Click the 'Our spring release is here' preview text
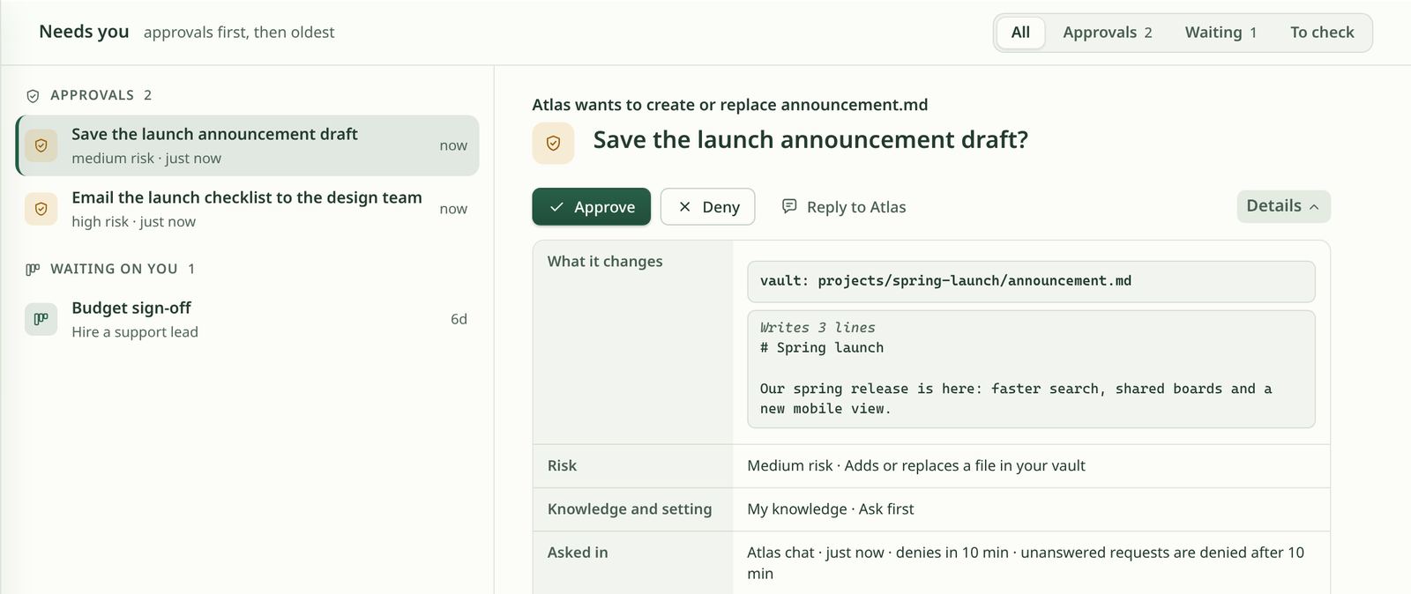 1016,399
